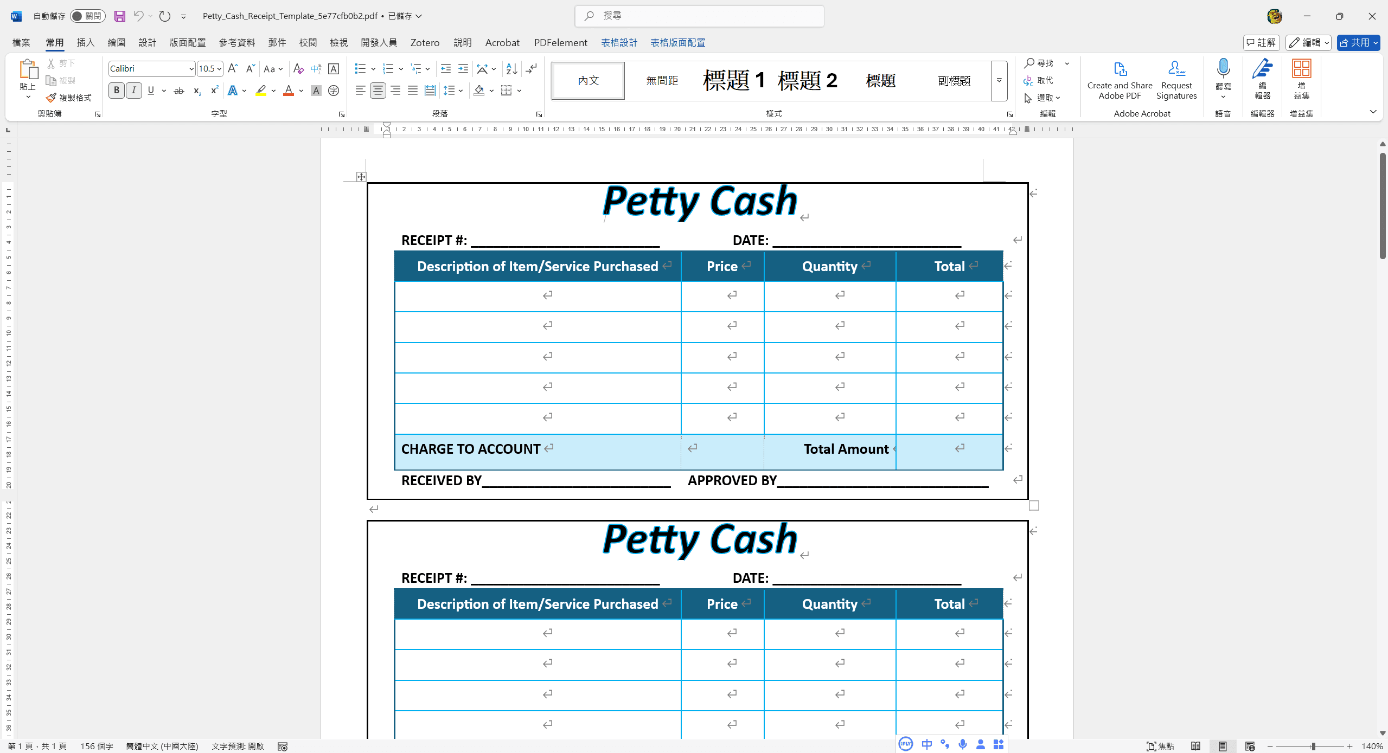The width and height of the screenshot is (1388, 753).
Task: Click the word count 156 個字
Action: point(97,746)
